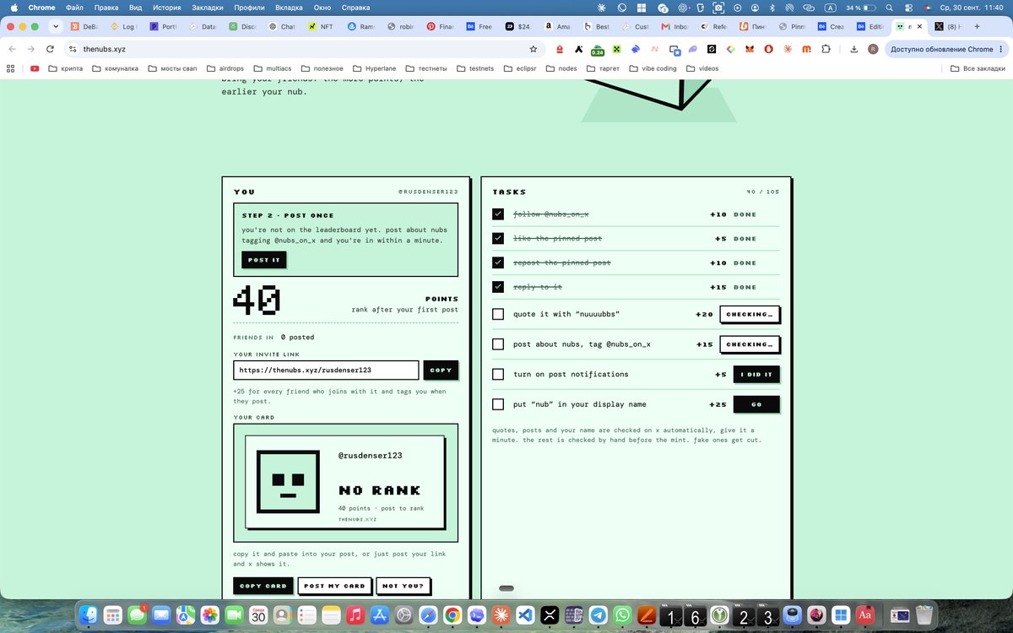Open the YouTube bookmark icon

[35, 68]
